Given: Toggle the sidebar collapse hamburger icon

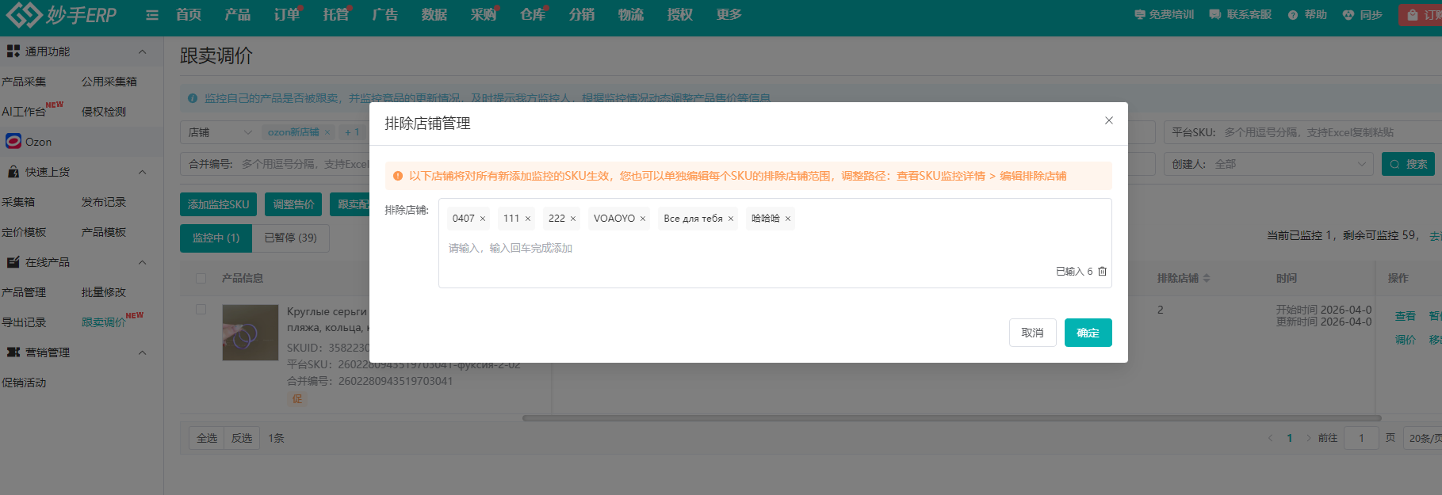Looking at the screenshot, I should coord(152,15).
